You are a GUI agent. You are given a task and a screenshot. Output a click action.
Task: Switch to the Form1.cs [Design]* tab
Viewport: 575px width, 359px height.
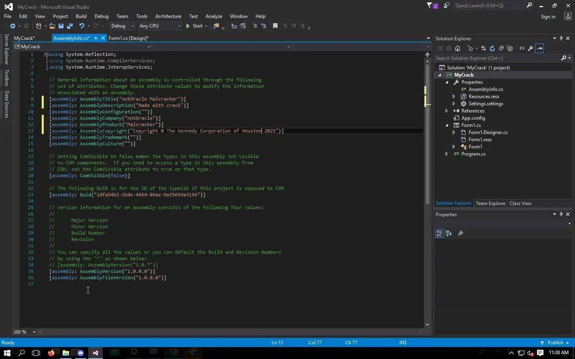(128, 38)
